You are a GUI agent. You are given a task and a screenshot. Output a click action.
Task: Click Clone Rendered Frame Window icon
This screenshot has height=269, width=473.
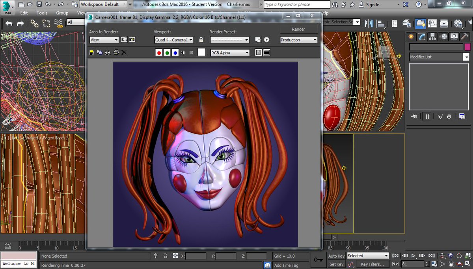coord(108,52)
